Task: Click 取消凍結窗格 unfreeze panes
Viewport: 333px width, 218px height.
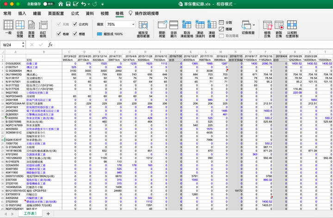Action: click(187, 29)
